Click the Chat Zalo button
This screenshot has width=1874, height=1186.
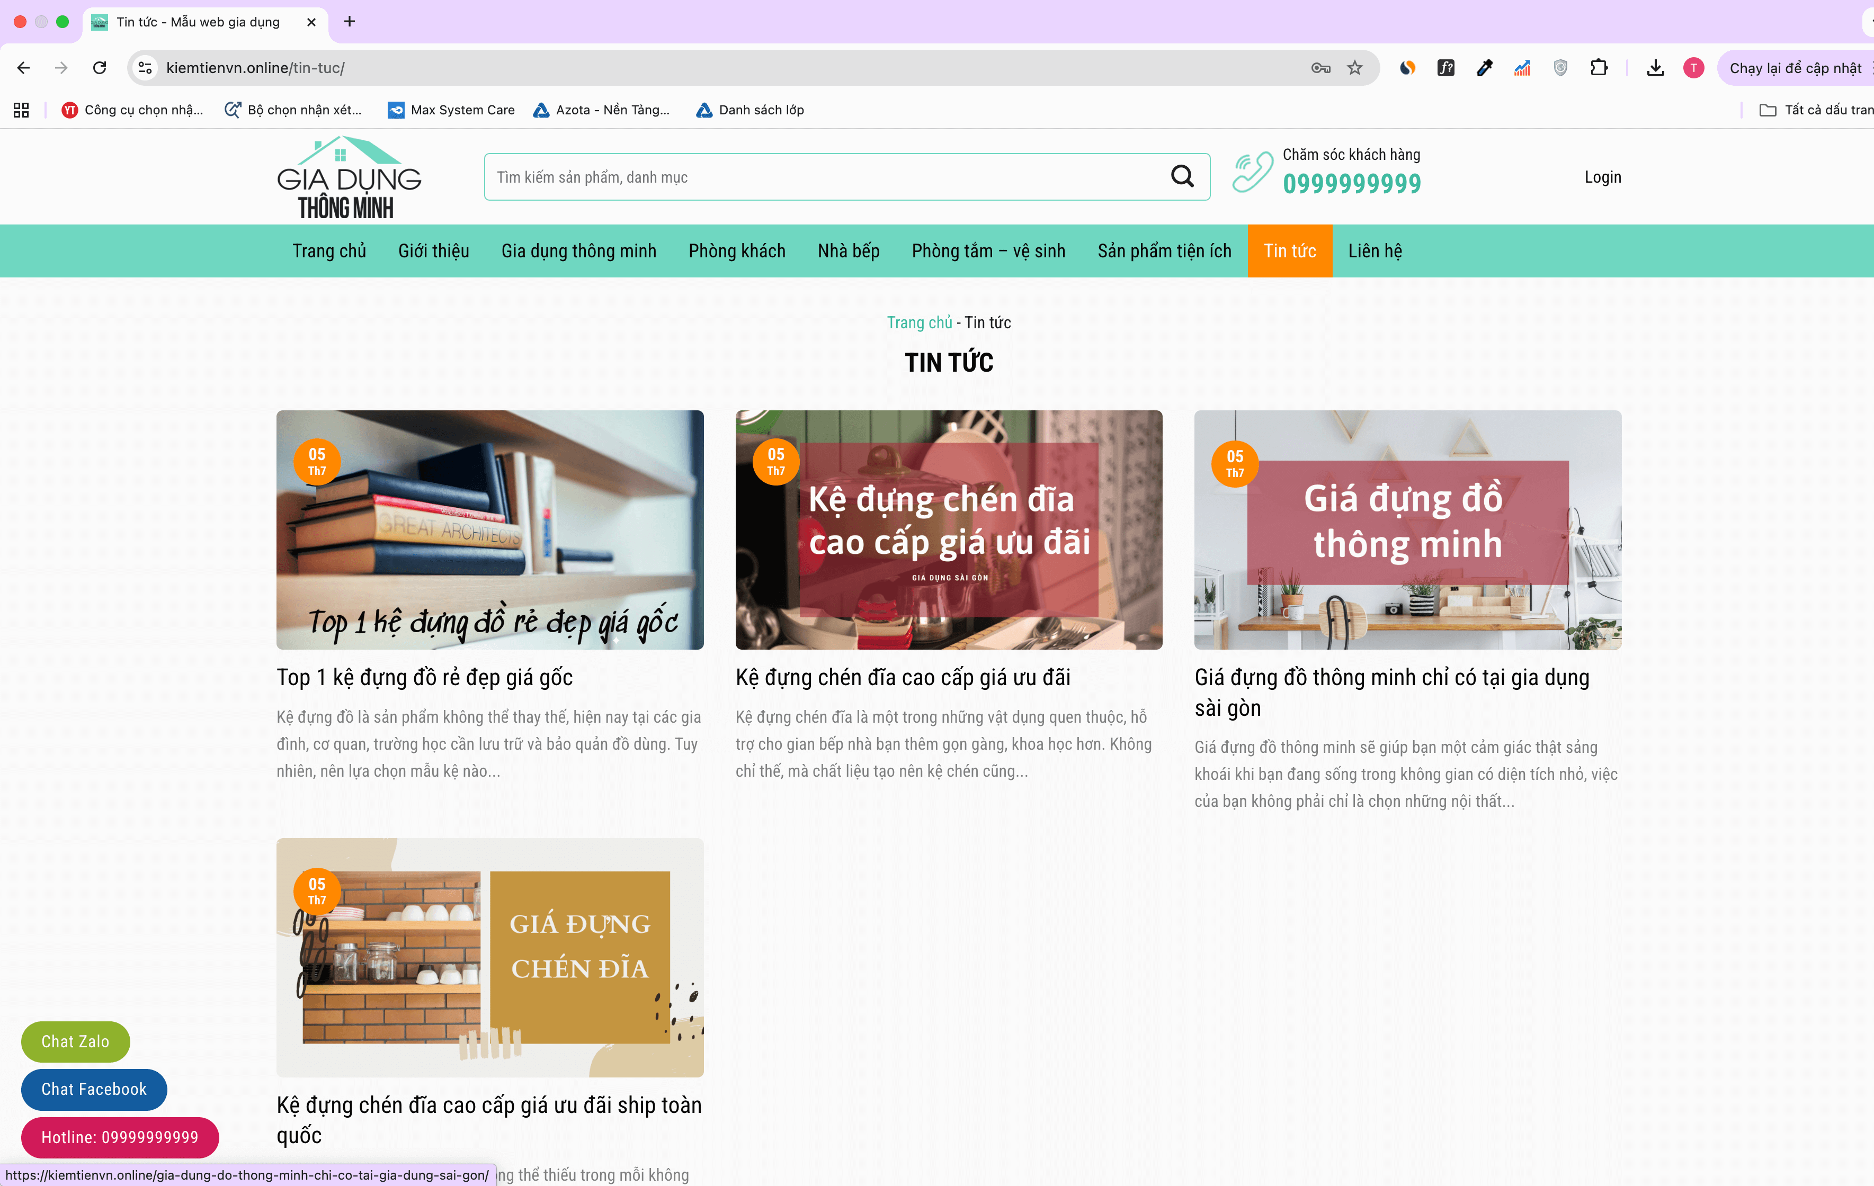76,1041
